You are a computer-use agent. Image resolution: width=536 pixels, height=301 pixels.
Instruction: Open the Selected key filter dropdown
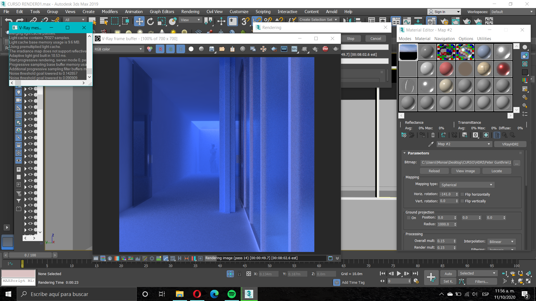tap(477, 273)
